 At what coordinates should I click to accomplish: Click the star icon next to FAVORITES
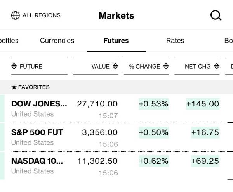click(14, 87)
